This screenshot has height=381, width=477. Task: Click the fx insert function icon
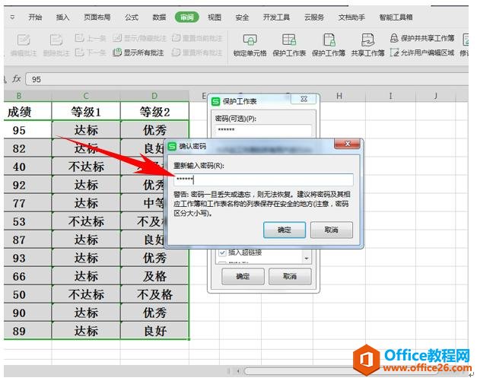pos(17,79)
